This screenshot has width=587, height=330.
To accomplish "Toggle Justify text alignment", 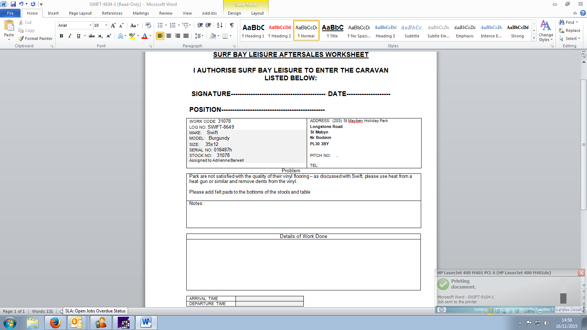I will (186, 36).
